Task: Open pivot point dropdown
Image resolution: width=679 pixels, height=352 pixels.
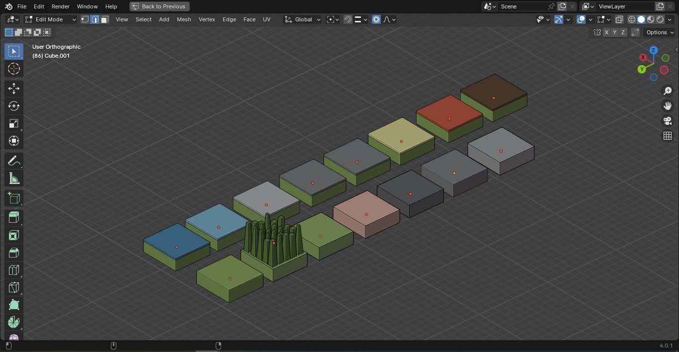Action: 333,19
